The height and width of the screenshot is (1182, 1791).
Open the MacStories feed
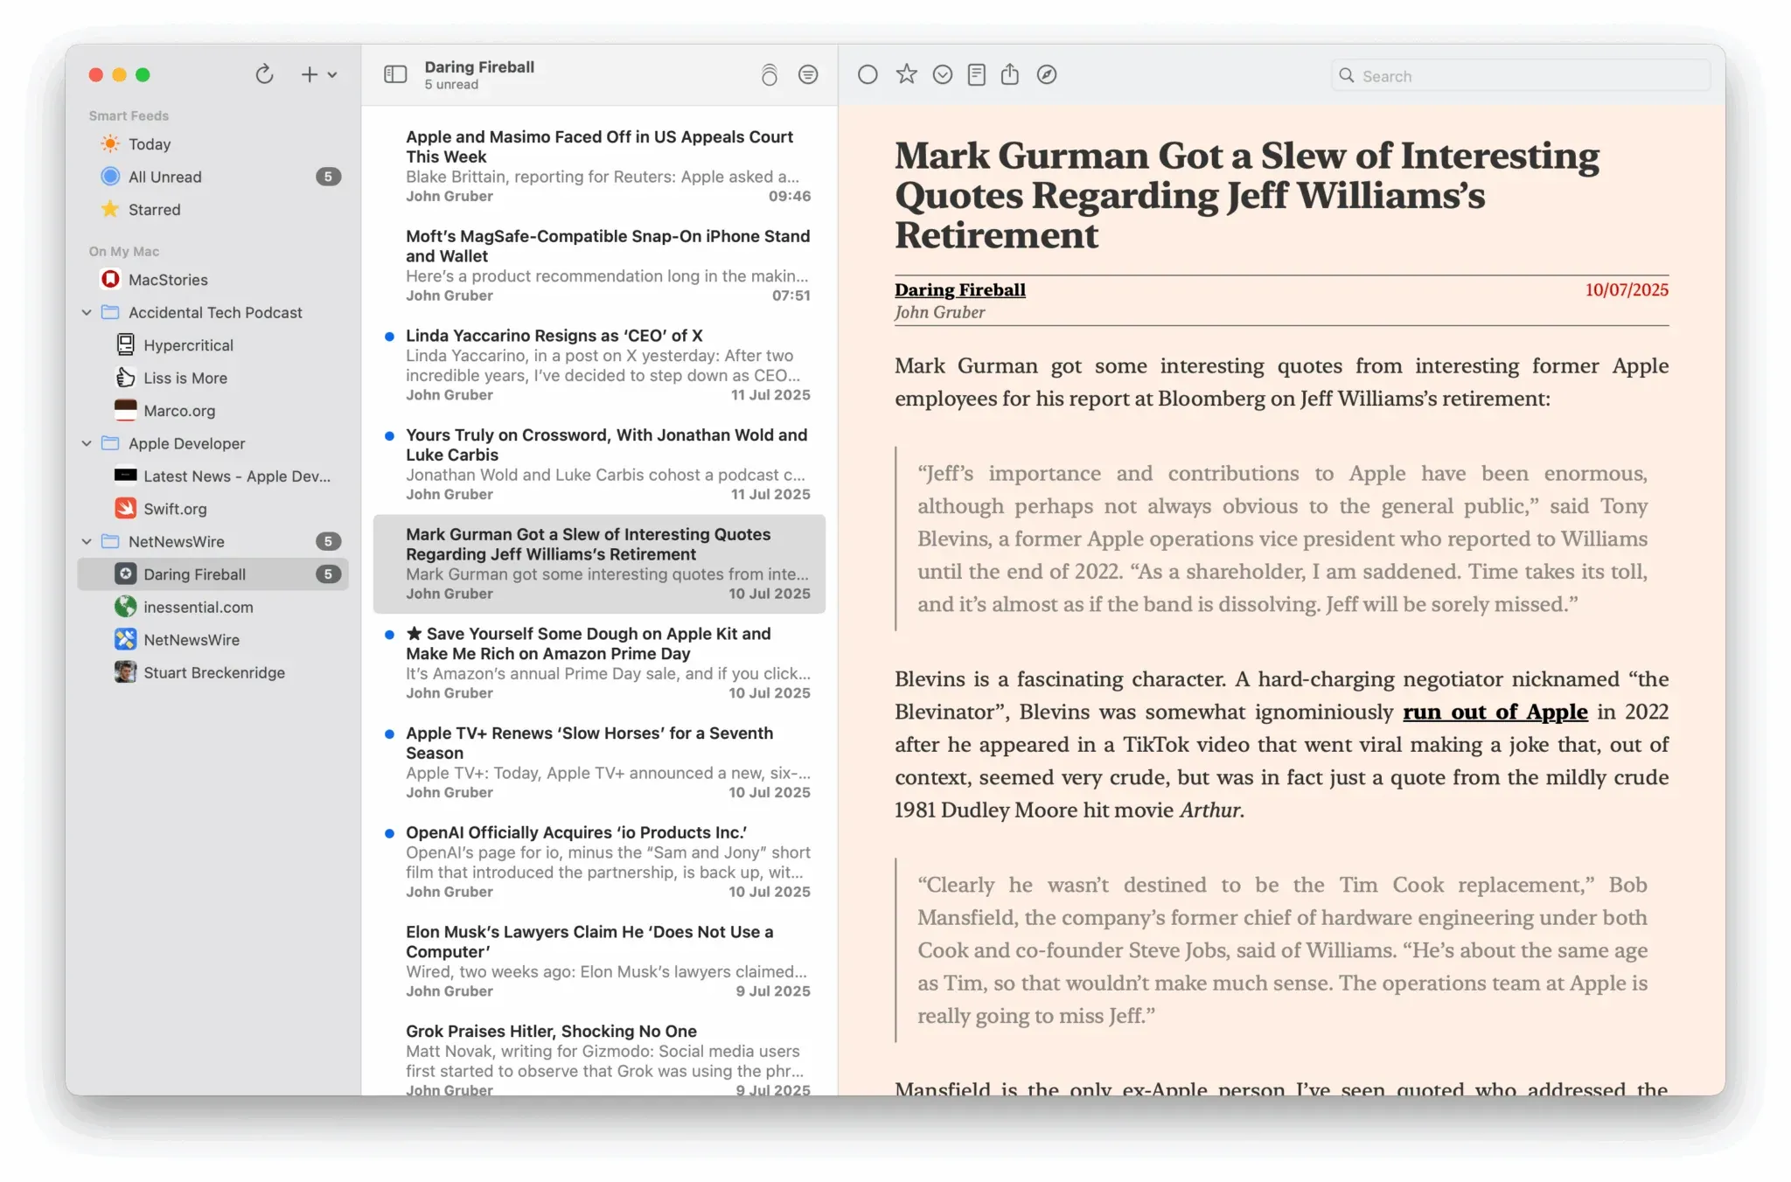(168, 281)
